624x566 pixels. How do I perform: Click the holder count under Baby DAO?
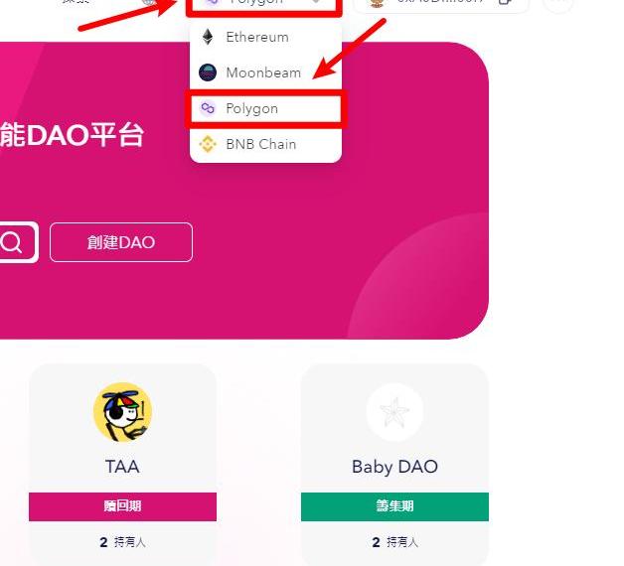pos(394,542)
